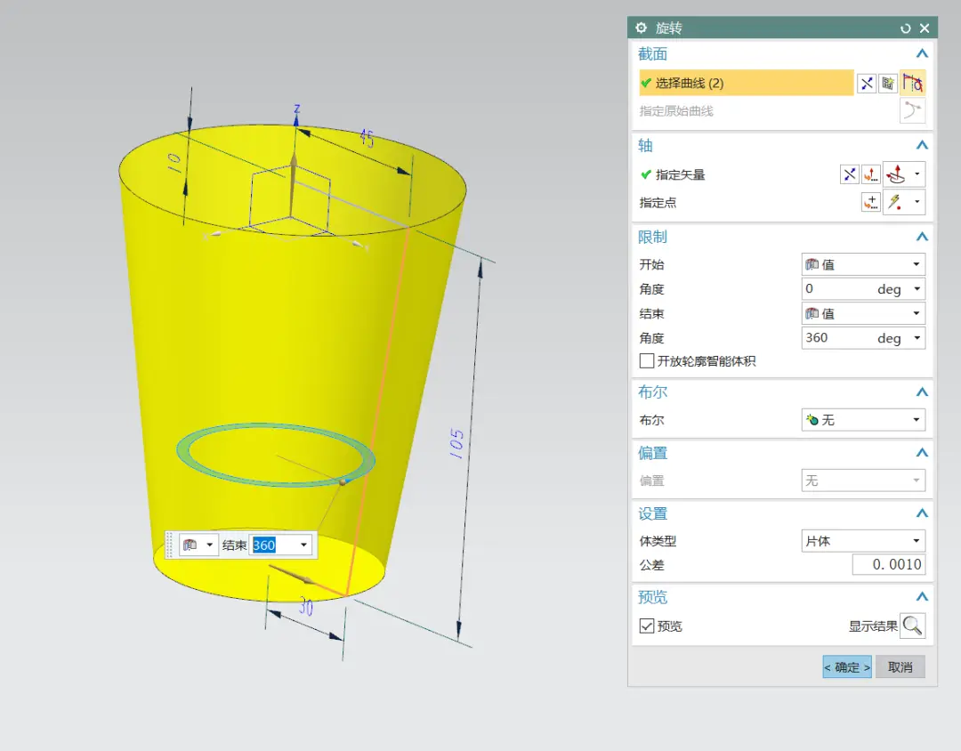Screen dimensions: 961x751
Task: Open the 开始 limit type dropdown
Action: [x=863, y=264]
